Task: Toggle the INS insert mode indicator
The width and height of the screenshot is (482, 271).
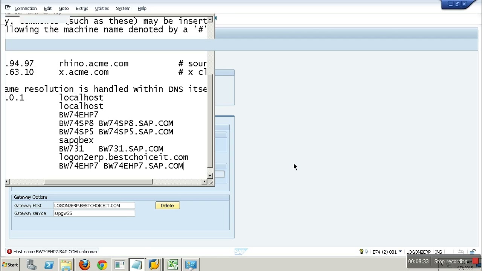Action: [439, 252]
